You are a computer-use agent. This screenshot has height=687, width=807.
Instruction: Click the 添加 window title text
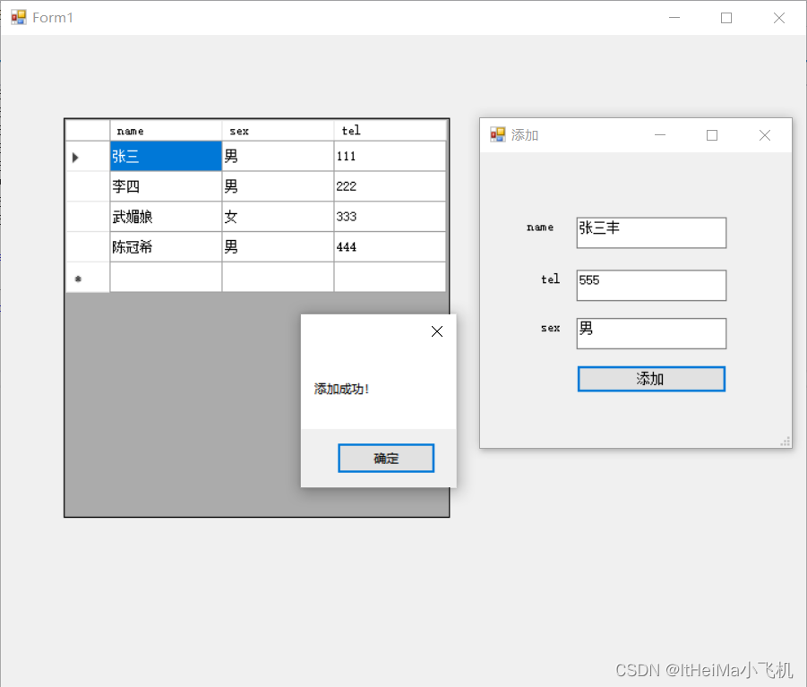(525, 134)
